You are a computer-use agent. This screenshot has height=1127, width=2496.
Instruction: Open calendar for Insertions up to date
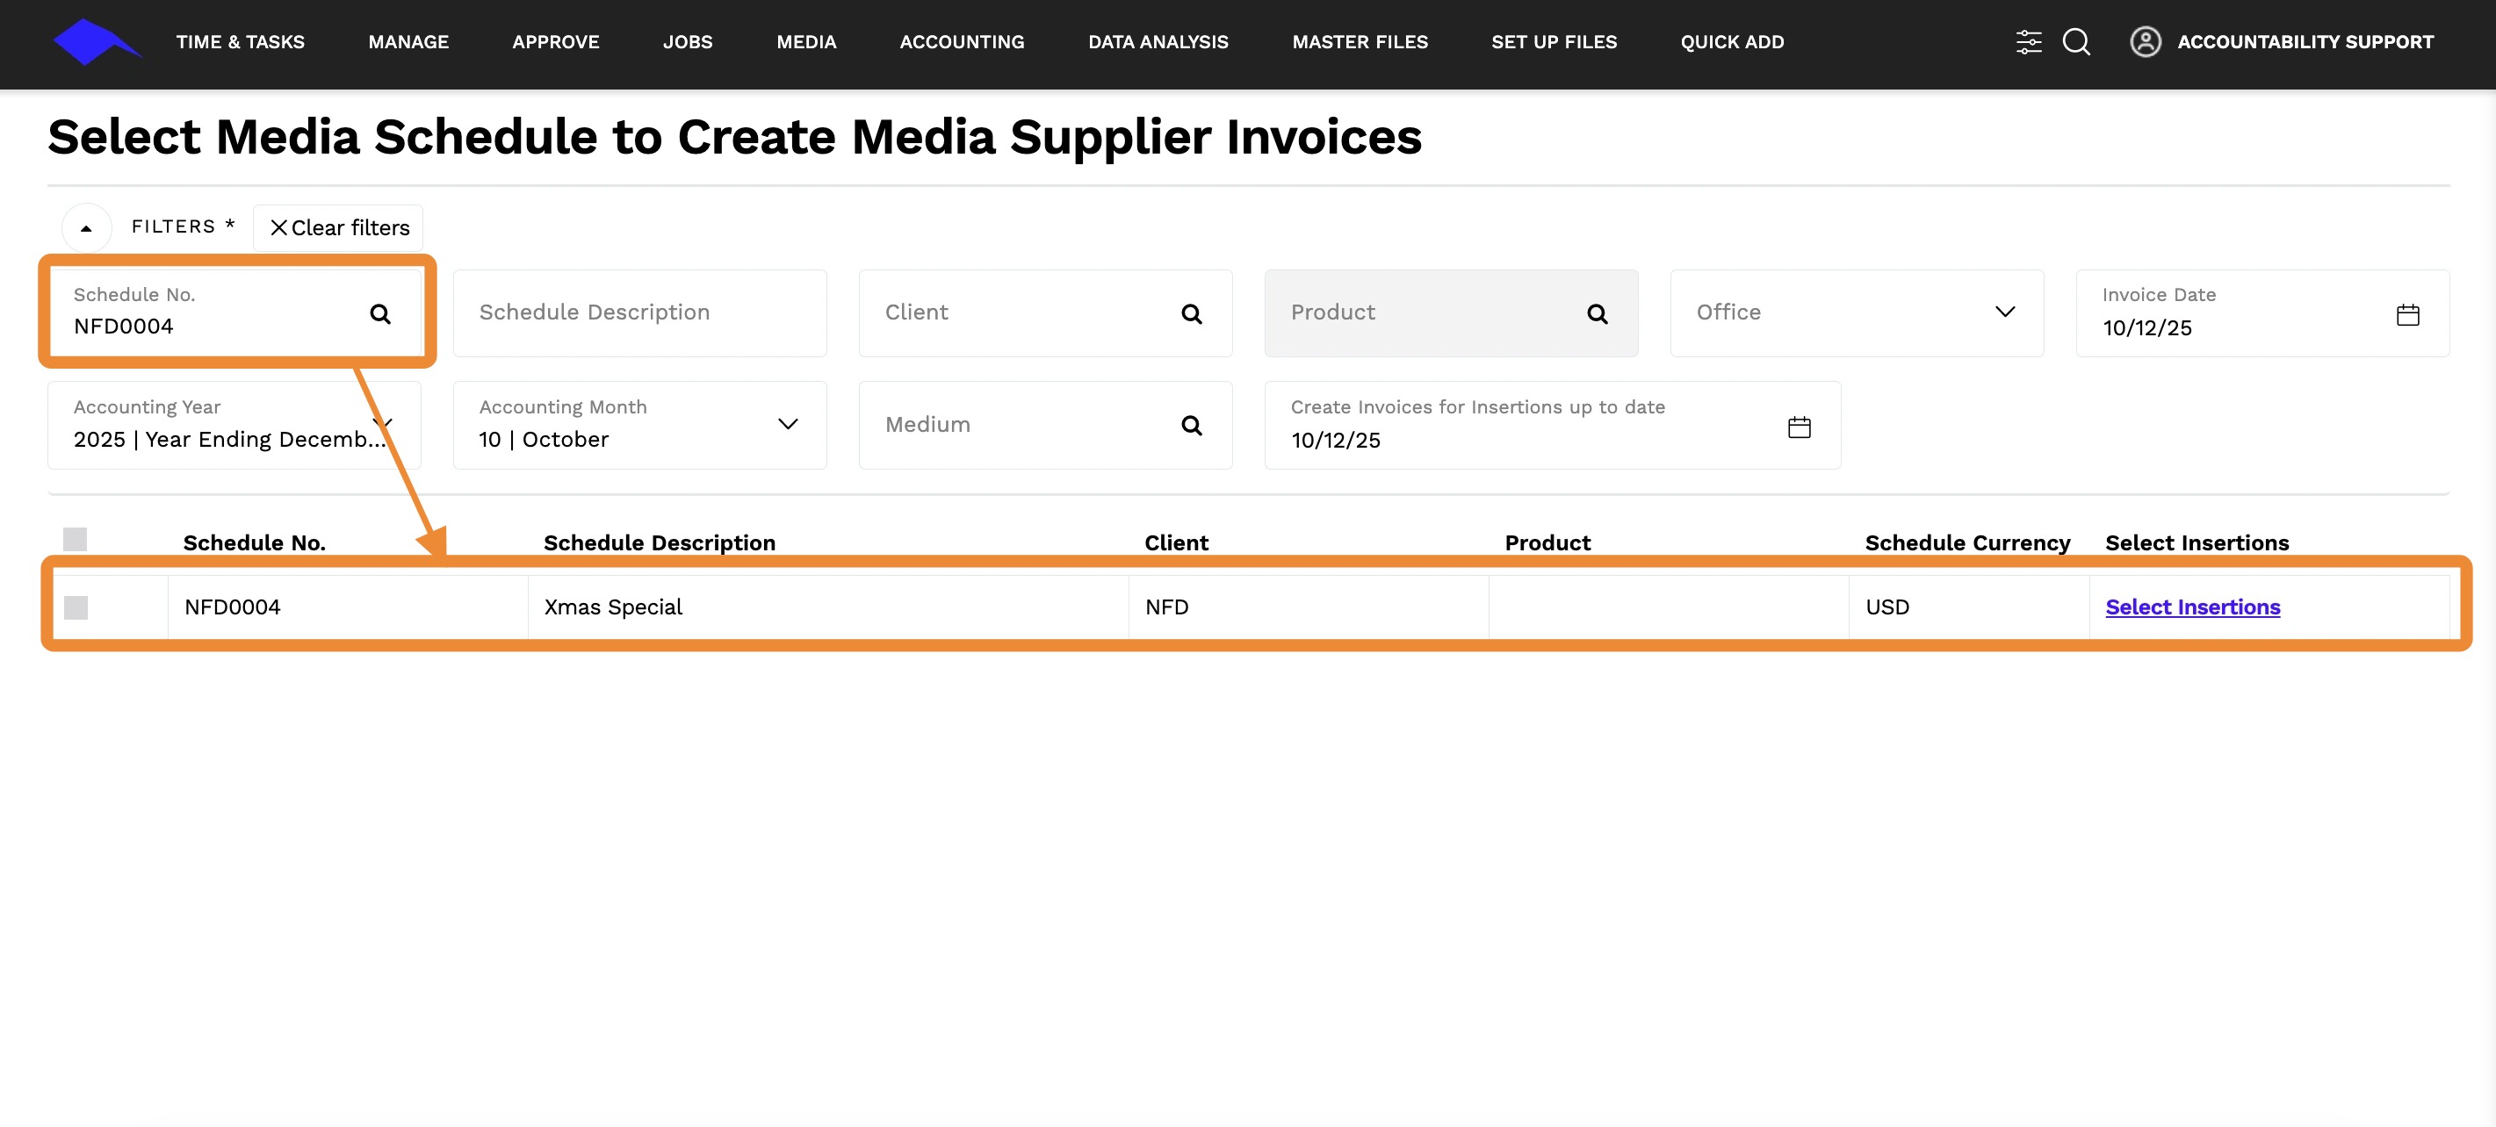click(x=1799, y=427)
